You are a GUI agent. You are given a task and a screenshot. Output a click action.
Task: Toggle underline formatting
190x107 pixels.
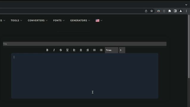tap(67, 50)
